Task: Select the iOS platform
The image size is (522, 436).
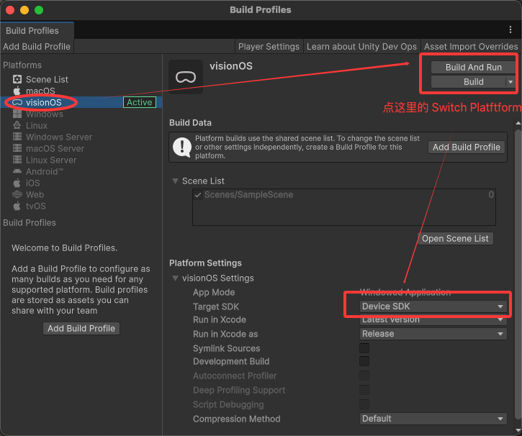Action: [81, 183]
